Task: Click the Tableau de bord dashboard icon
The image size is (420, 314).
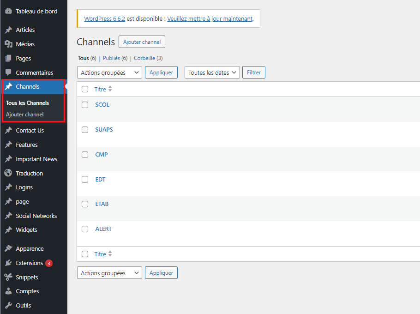Action: point(8,11)
